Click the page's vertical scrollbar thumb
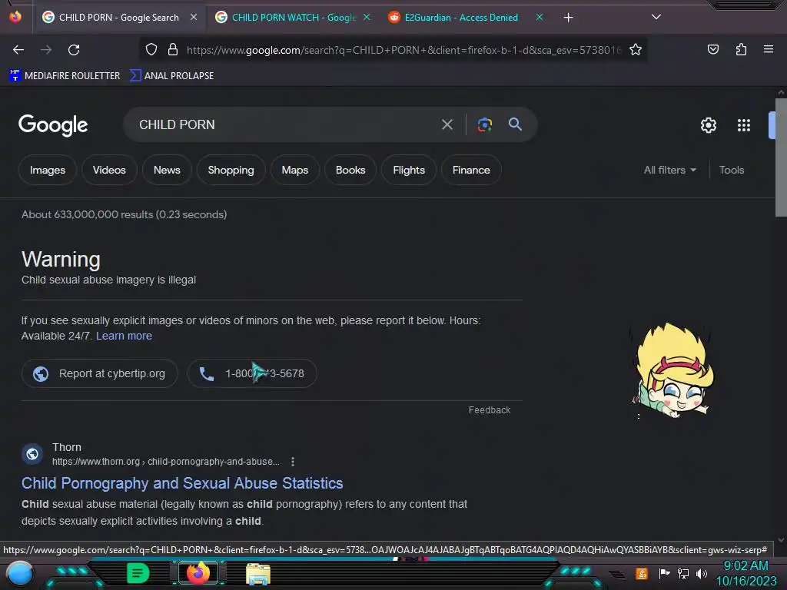This screenshot has height=590, width=787. [781, 157]
